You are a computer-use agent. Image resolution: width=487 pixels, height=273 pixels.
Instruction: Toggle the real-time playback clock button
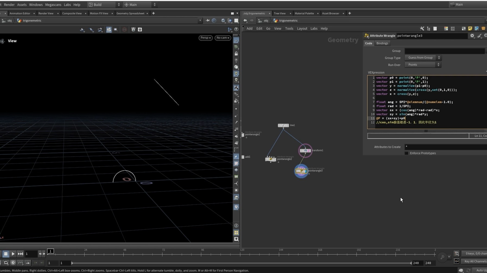[x=13, y=263]
